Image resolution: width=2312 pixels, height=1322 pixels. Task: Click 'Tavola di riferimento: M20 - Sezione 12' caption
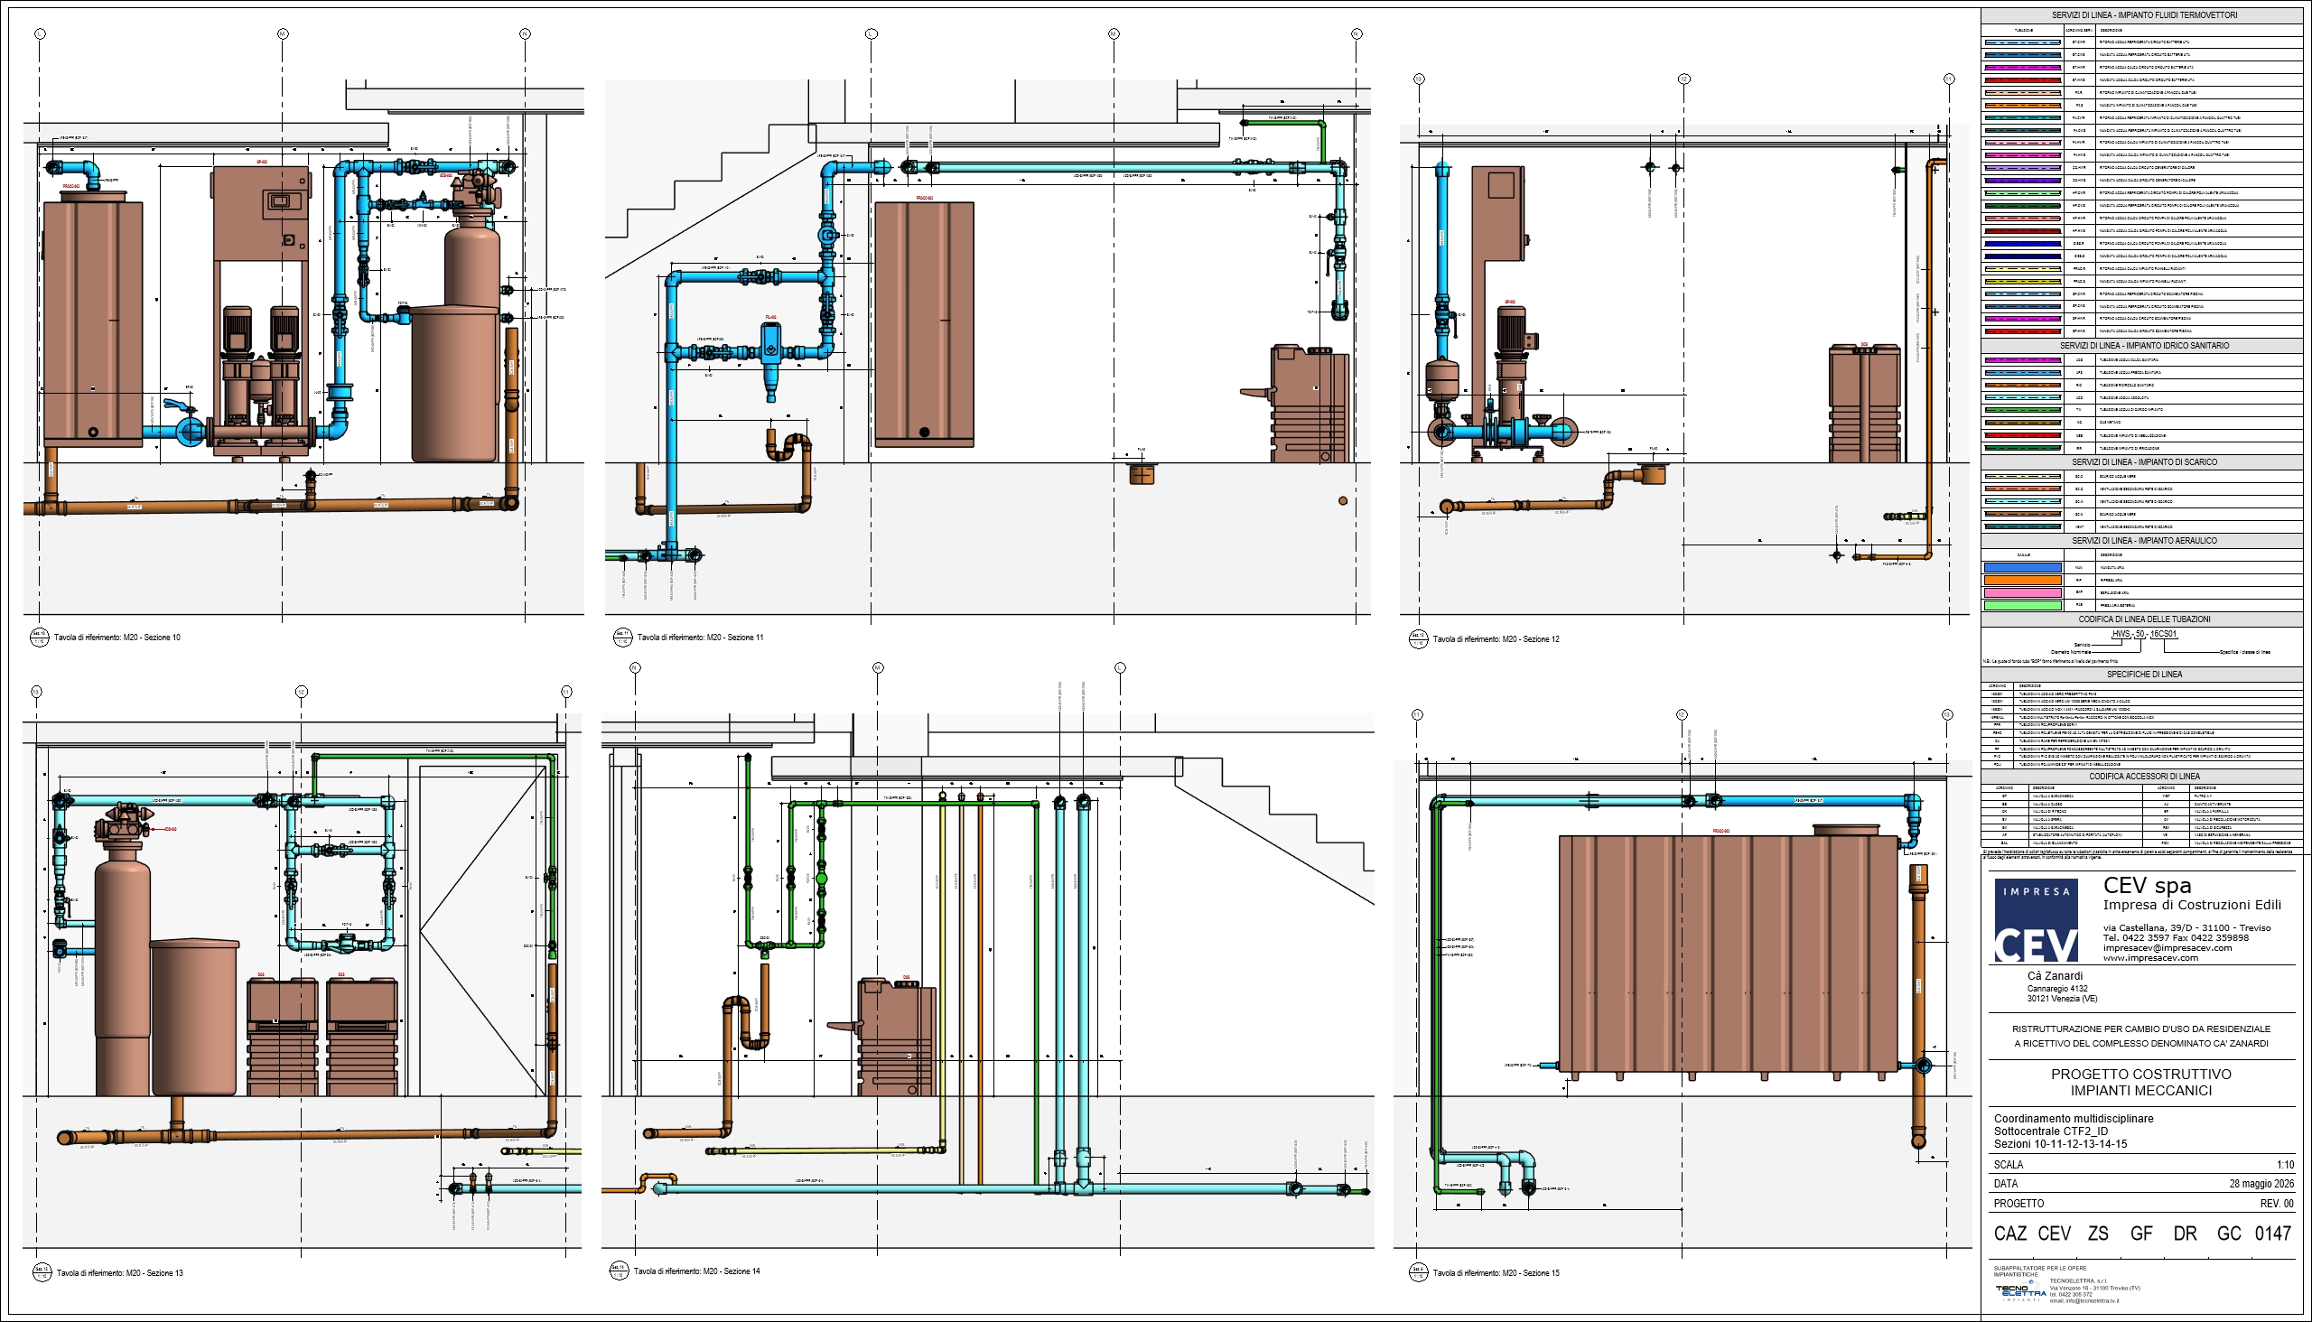pyautogui.click(x=1496, y=639)
